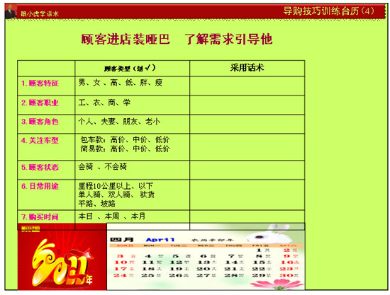The image size is (390, 295).
Task: Click the header text '导购技巧训练台历(4)'
Action: click(x=328, y=11)
